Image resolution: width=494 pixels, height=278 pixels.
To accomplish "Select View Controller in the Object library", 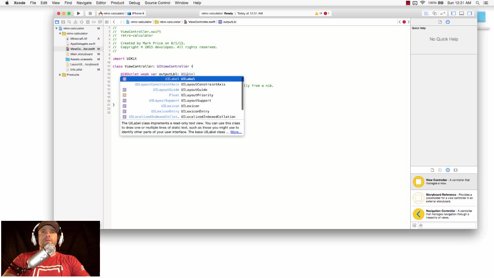I will pyautogui.click(x=444, y=181).
